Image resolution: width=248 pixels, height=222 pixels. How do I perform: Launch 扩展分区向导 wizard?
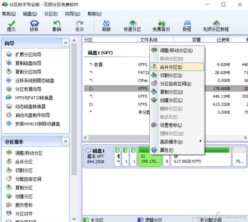click(x=24, y=55)
